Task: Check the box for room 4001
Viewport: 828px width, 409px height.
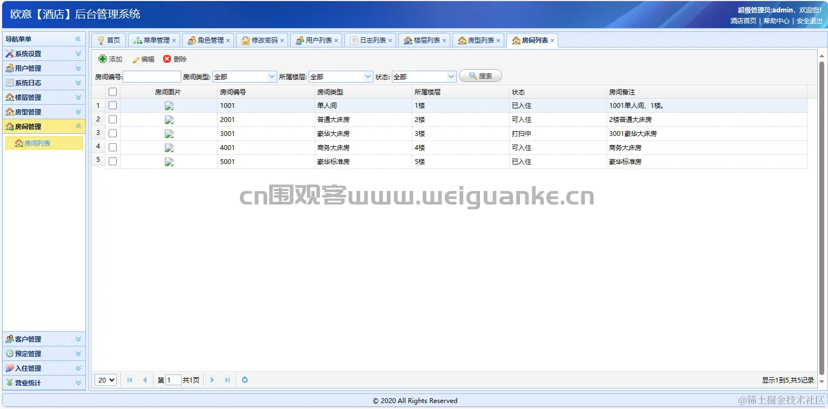Action: pos(112,147)
